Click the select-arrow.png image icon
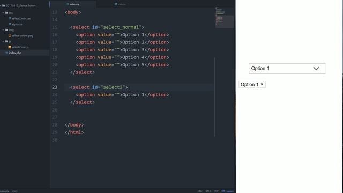 10,36
